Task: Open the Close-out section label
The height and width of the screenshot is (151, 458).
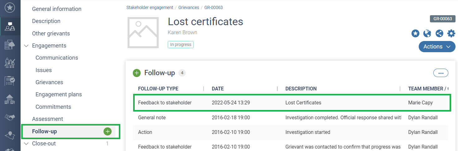Action: [x=44, y=144]
